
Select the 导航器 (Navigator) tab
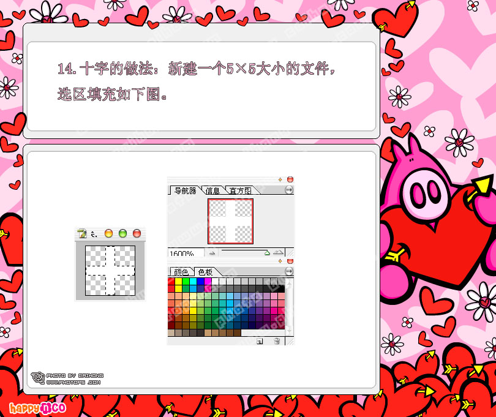pos(184,190)
